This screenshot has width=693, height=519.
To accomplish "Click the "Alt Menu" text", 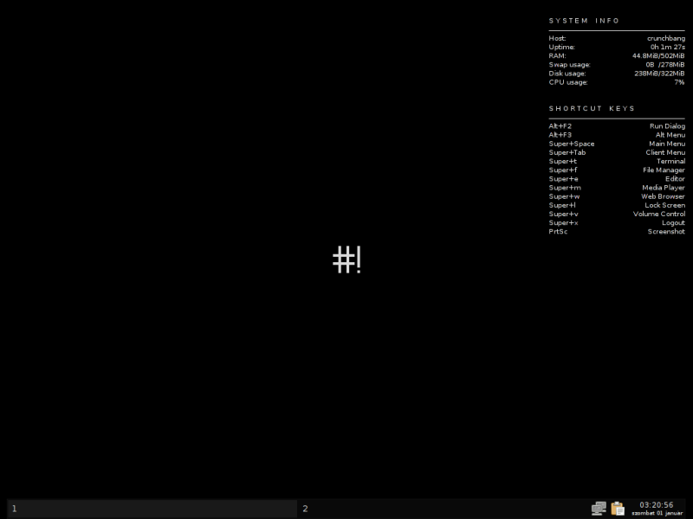I will pyautogui.click(x=670, y=135).
